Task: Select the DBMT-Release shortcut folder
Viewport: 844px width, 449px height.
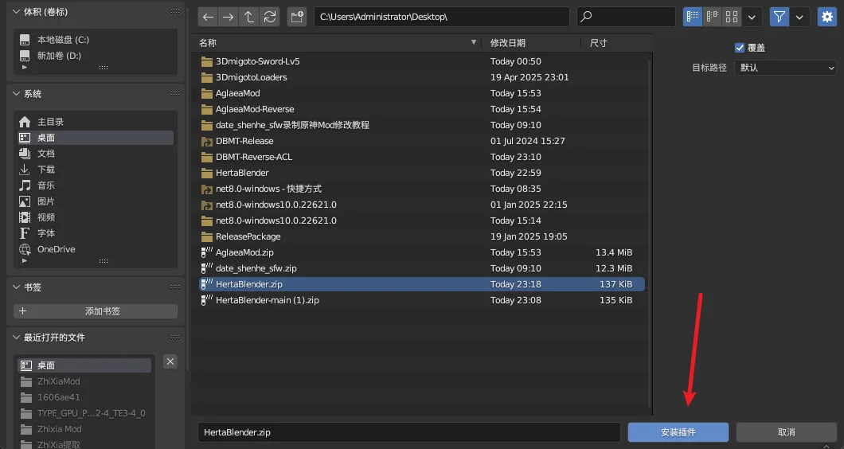Action: coord(421,141)
